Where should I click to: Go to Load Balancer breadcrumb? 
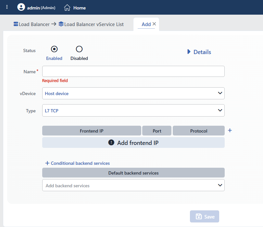tap(34, 24)
